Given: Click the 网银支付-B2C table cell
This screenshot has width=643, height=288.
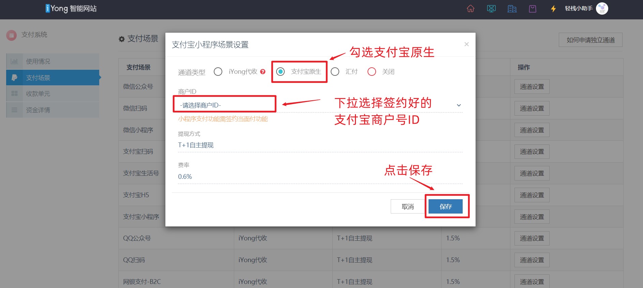Looking at the screenshot, I should point(142,282).
